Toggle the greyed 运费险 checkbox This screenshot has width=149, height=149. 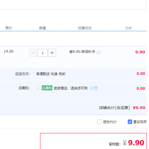click(x=38, y=88)
